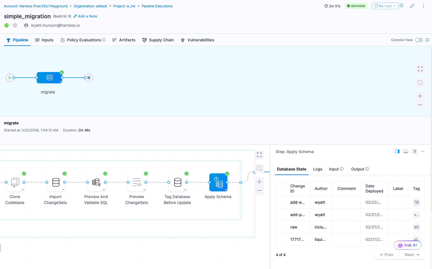Go to Organization default breadcrumb

point(90,6)
